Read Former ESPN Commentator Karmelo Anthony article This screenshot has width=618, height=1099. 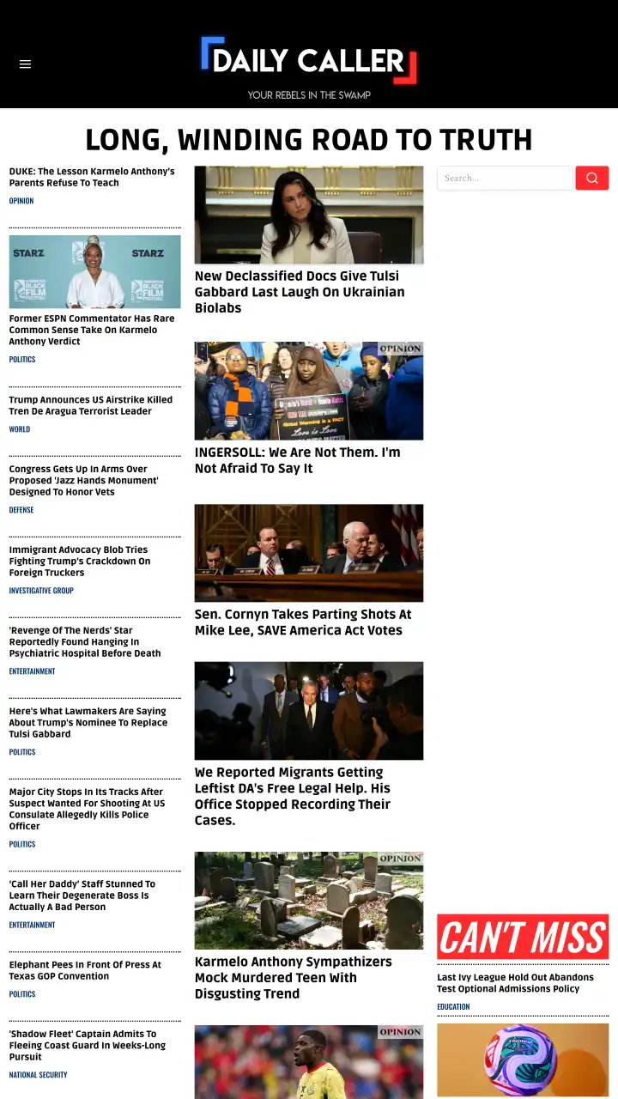click(92, 330)
